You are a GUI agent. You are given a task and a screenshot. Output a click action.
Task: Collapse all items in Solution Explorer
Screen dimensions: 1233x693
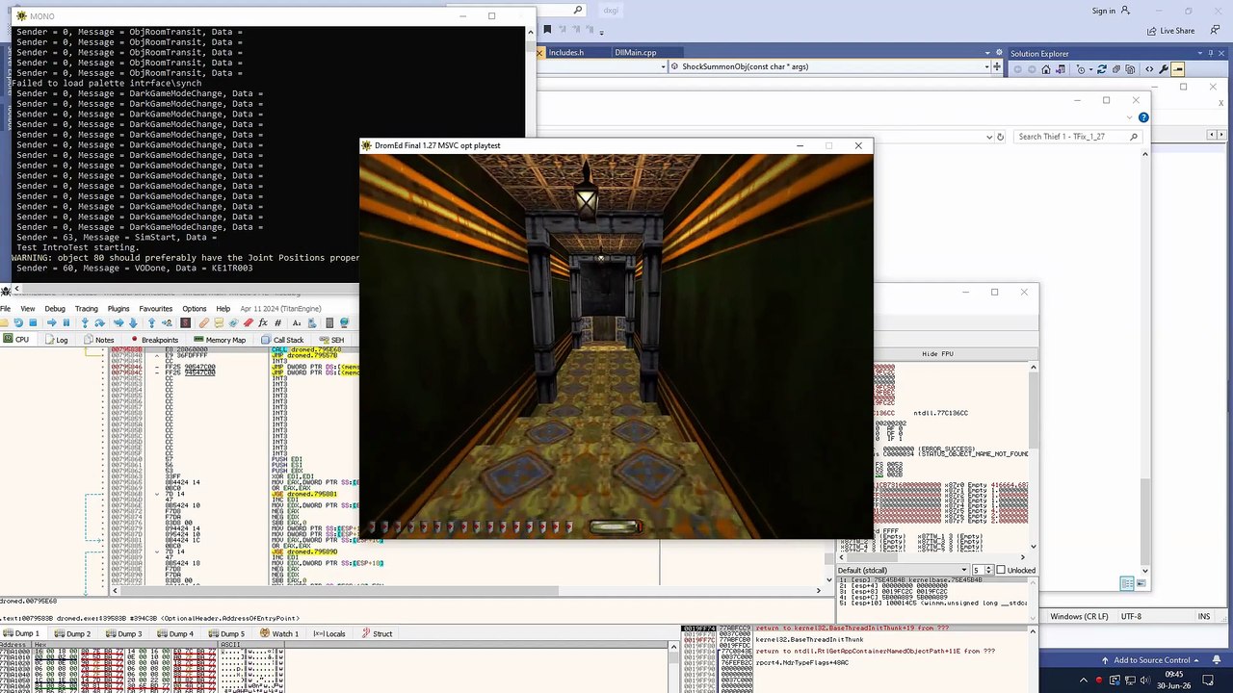click(x=1118, y=69)
